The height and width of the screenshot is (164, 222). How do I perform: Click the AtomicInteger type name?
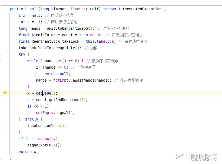tap(46, 35)
